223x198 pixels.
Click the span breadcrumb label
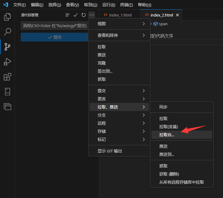[163, 24]
